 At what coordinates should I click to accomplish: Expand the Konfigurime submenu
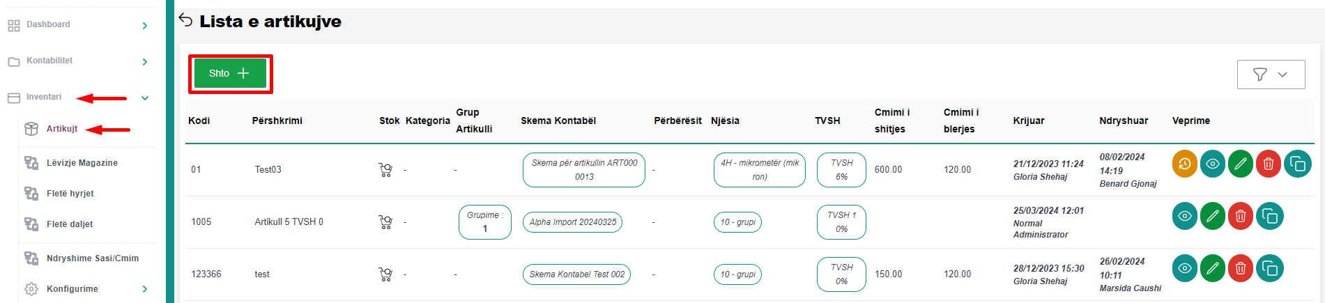point(145,289)
